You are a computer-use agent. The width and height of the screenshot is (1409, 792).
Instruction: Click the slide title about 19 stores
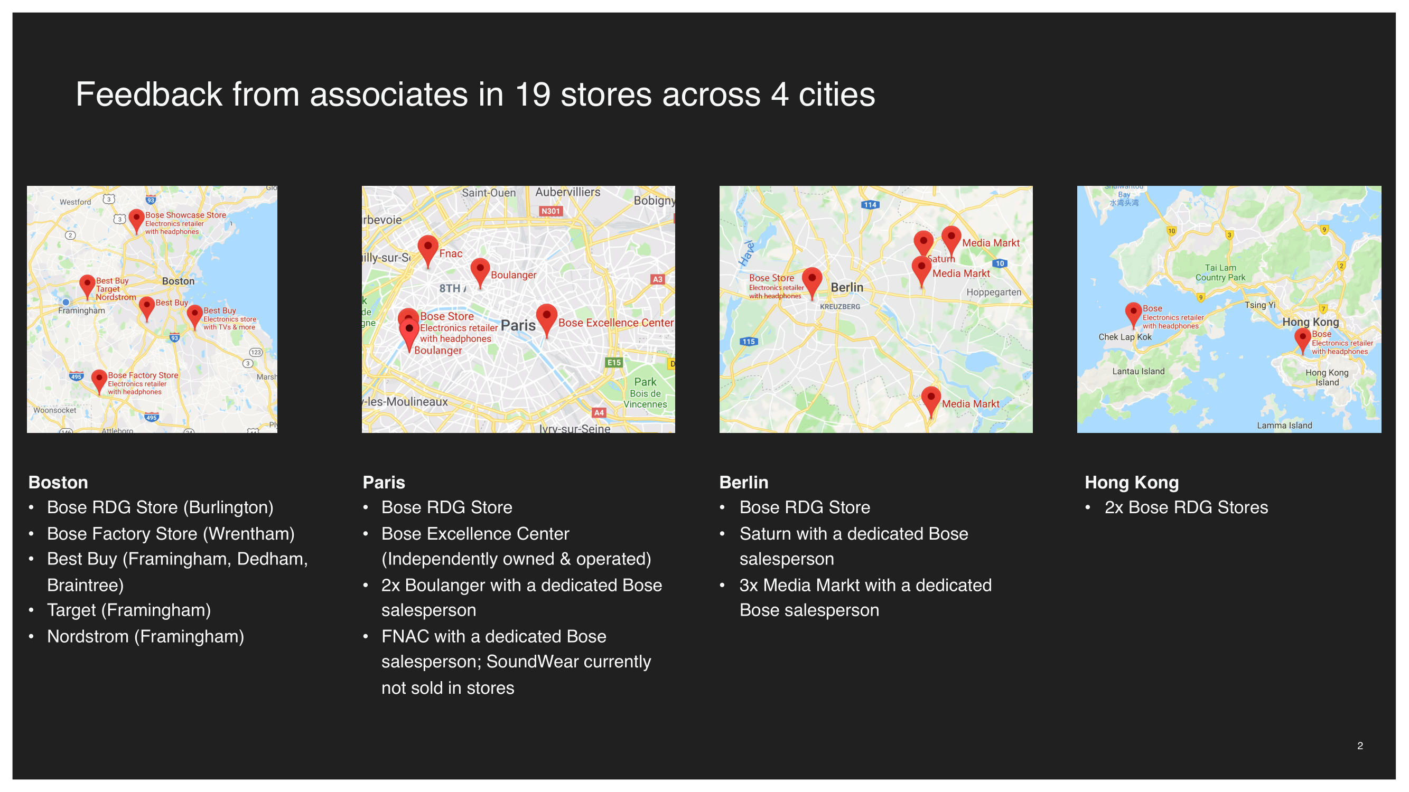coord(475,94)
